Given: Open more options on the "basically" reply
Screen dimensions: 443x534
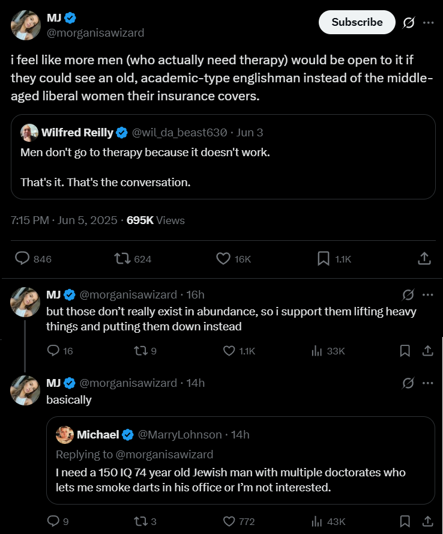Looking at the screenshot, I should click(x=428, y=383).
